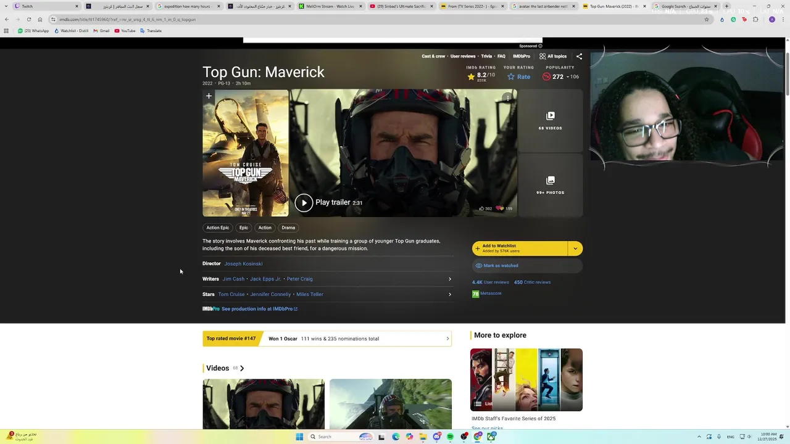Open a new browser tab

[x=726, y=6]
